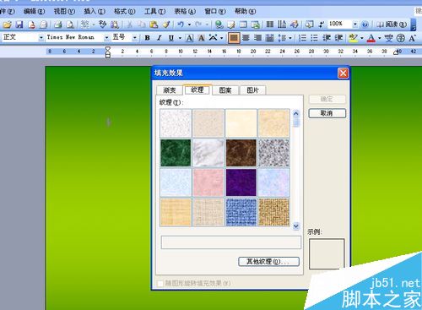Viewport: 422px width, 310px height.
Task: Click the Save icon in the toolbar
Action: point(19,24)
